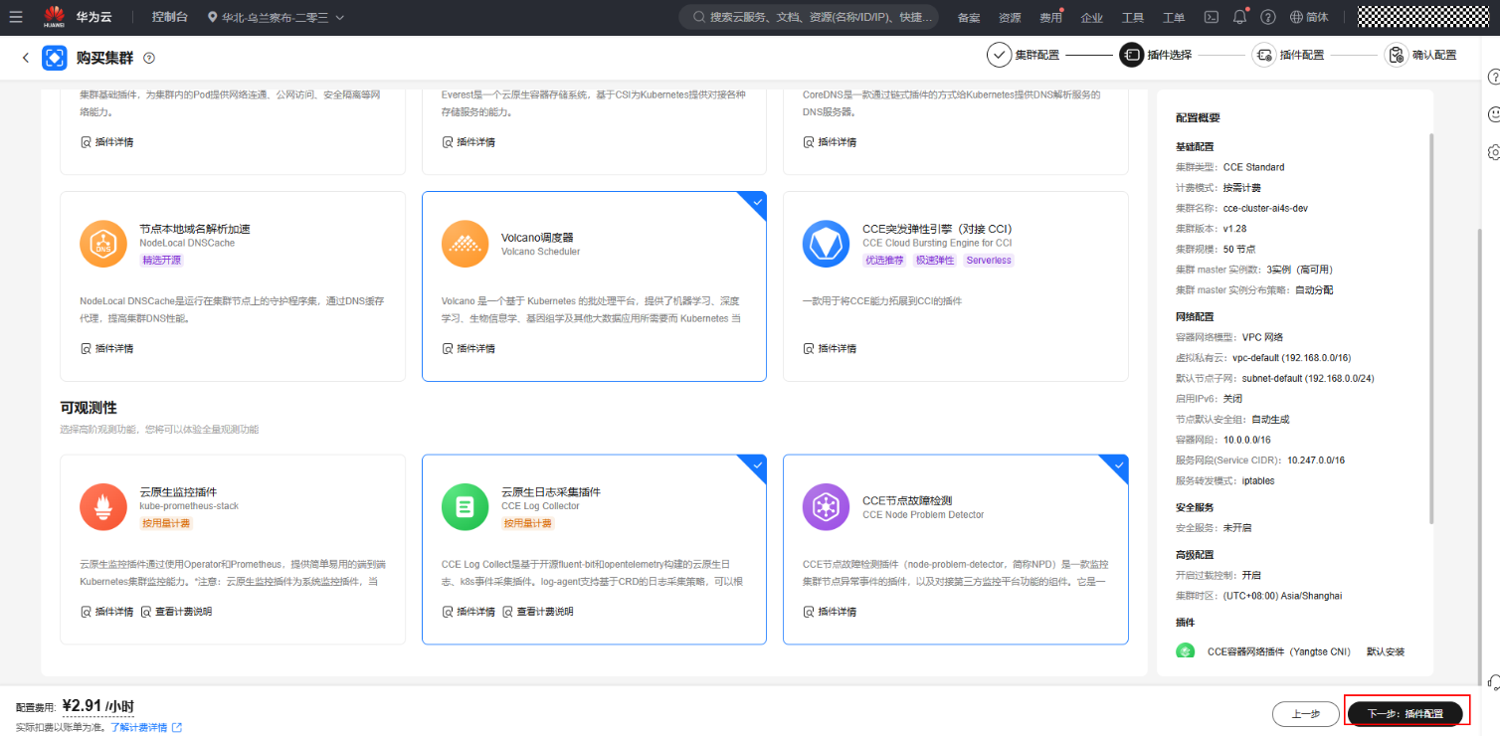
Task: Click the NodeLocal DNSCache orange icon
Action: (103, 245)
